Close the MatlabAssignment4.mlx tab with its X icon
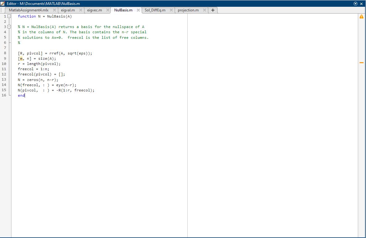Screen dimensions: 366x238 tap(54, 10)
